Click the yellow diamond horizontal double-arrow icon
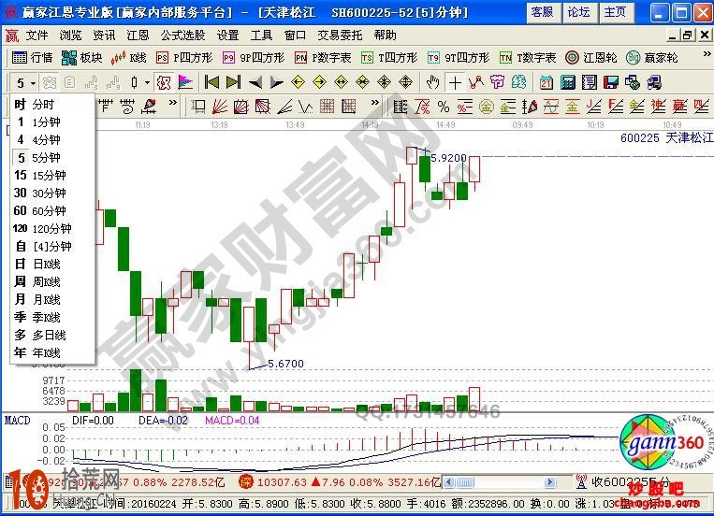Screen dimensions: 714x516 point(341,82)
